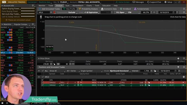Viewport: 187px width, 105px height.
Task: Open ITM probability mode dropdown
Action: [x=134, y=12]
